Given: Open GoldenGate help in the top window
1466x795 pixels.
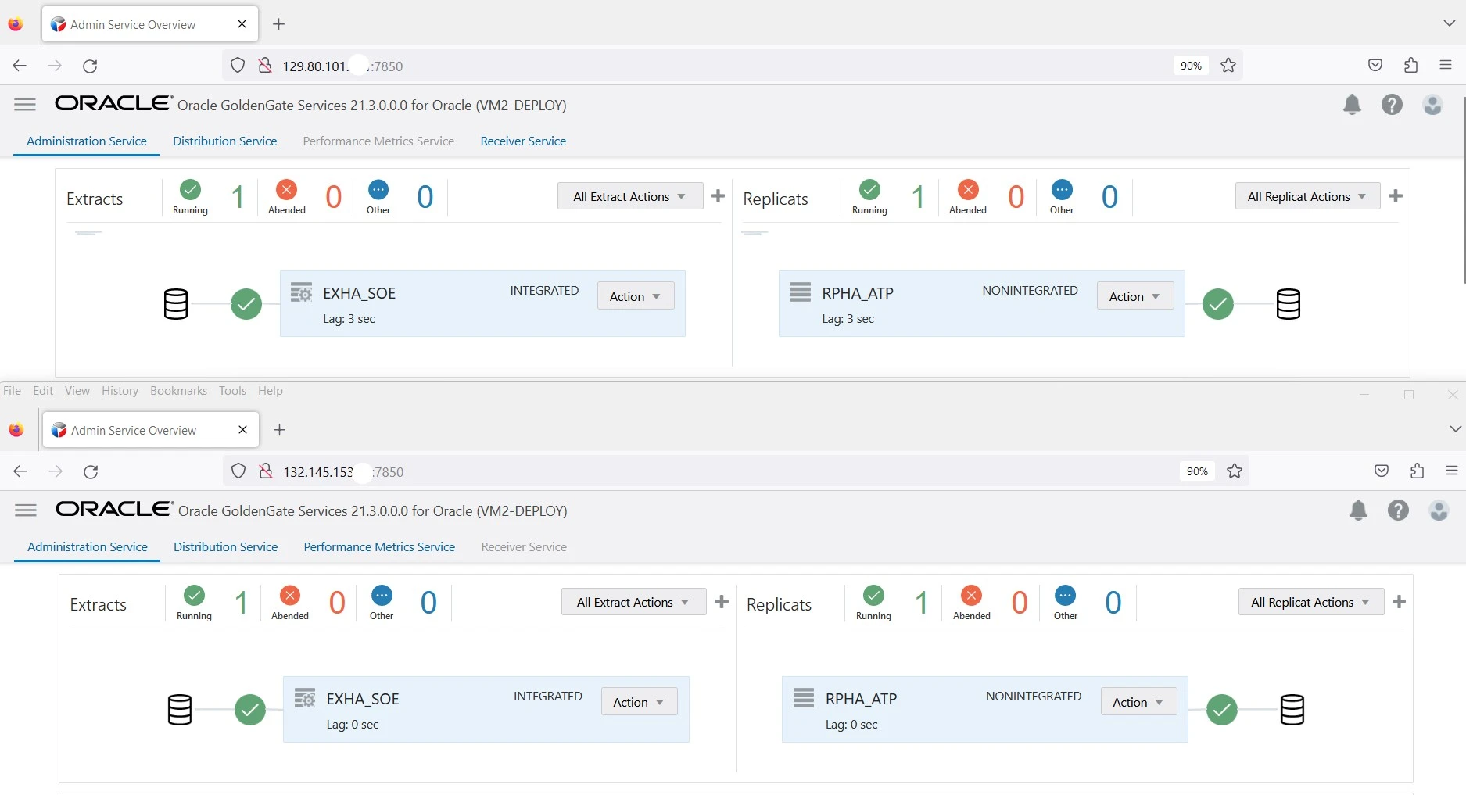Looking at the screenshot, I should tap(1392, 105).
